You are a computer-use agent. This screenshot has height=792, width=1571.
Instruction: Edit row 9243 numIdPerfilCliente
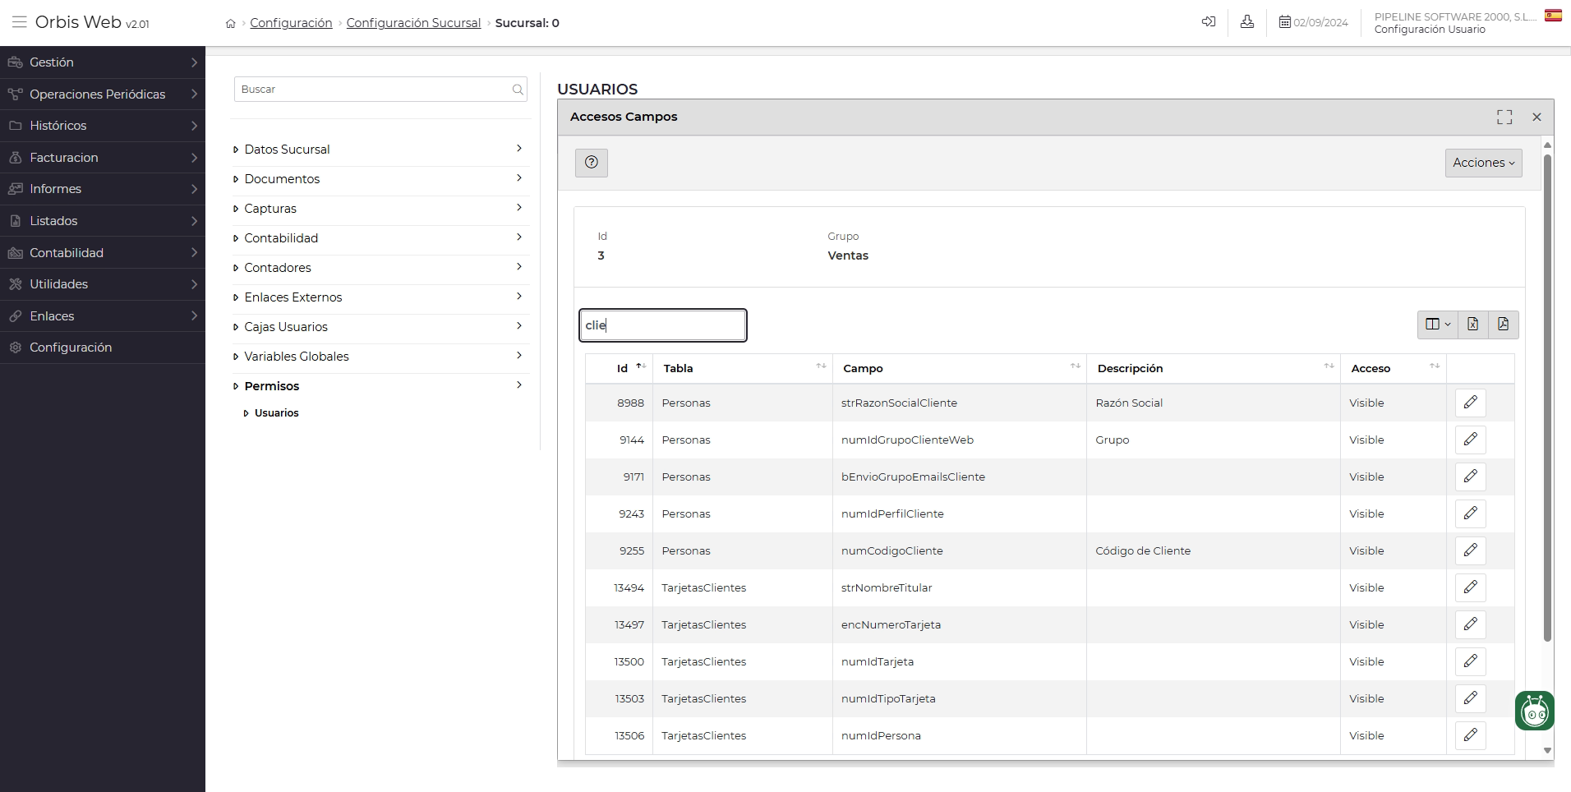(1471, 513)
